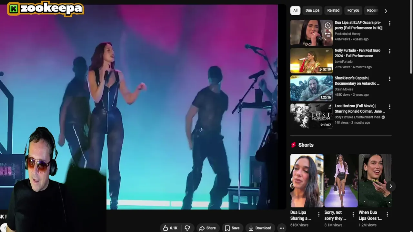Image resolution: width=413 pixels, height=232 pixels.
Task: Save the video to a playlist
Action: pyautogui.click(x=232, y=228)
